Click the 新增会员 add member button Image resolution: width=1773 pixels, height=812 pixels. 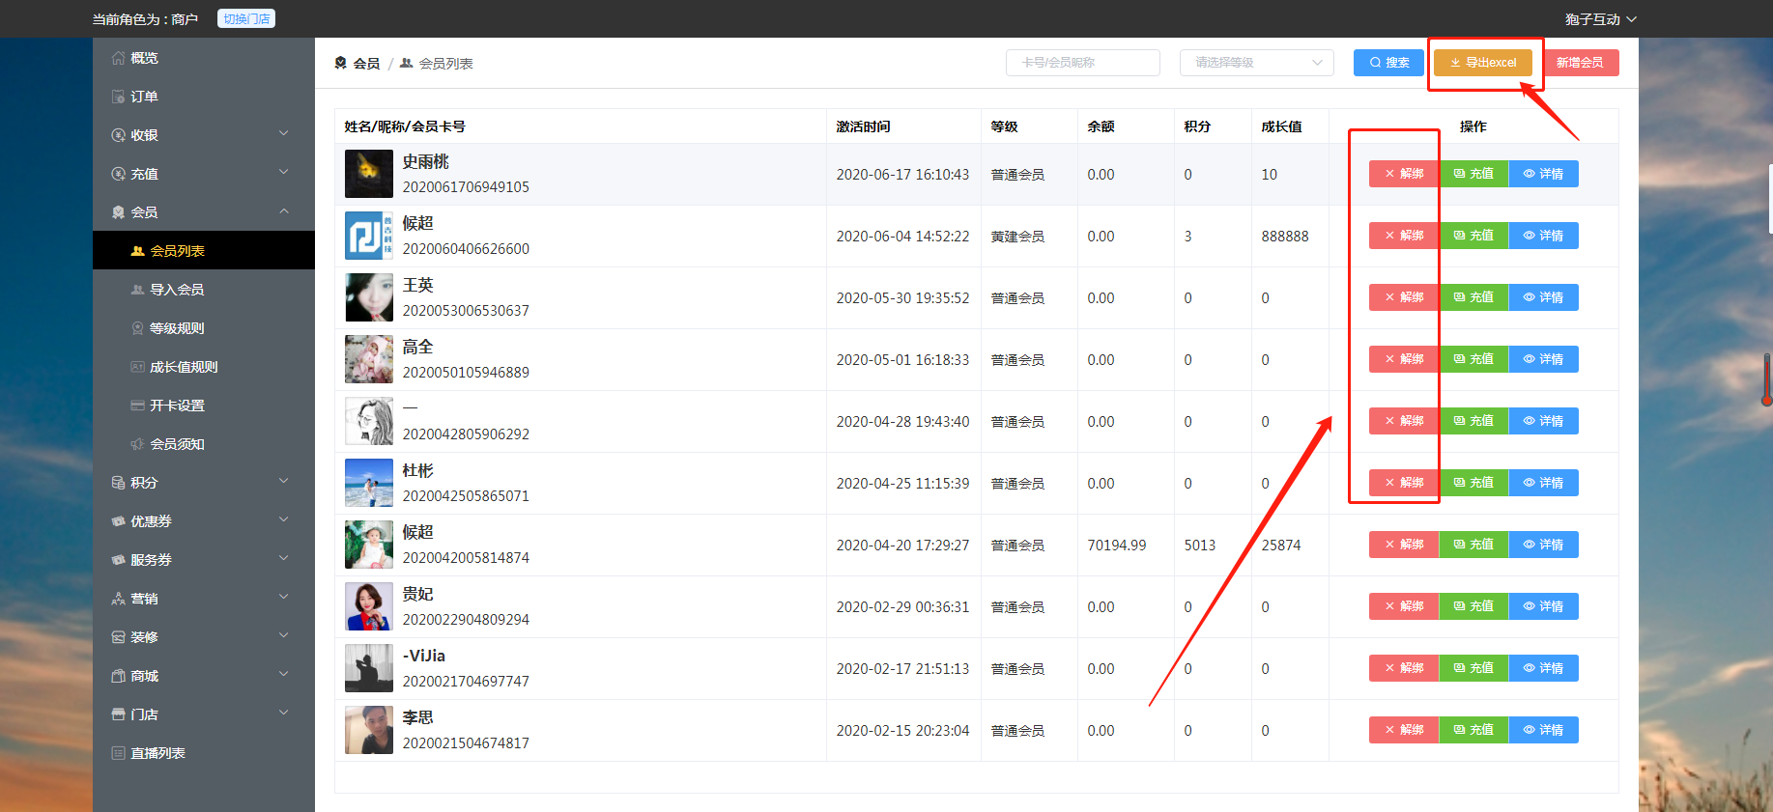[1580, 63]
